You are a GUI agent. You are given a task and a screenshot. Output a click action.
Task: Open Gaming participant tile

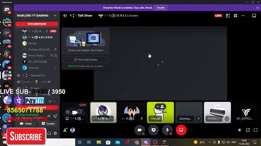(189, 113)
